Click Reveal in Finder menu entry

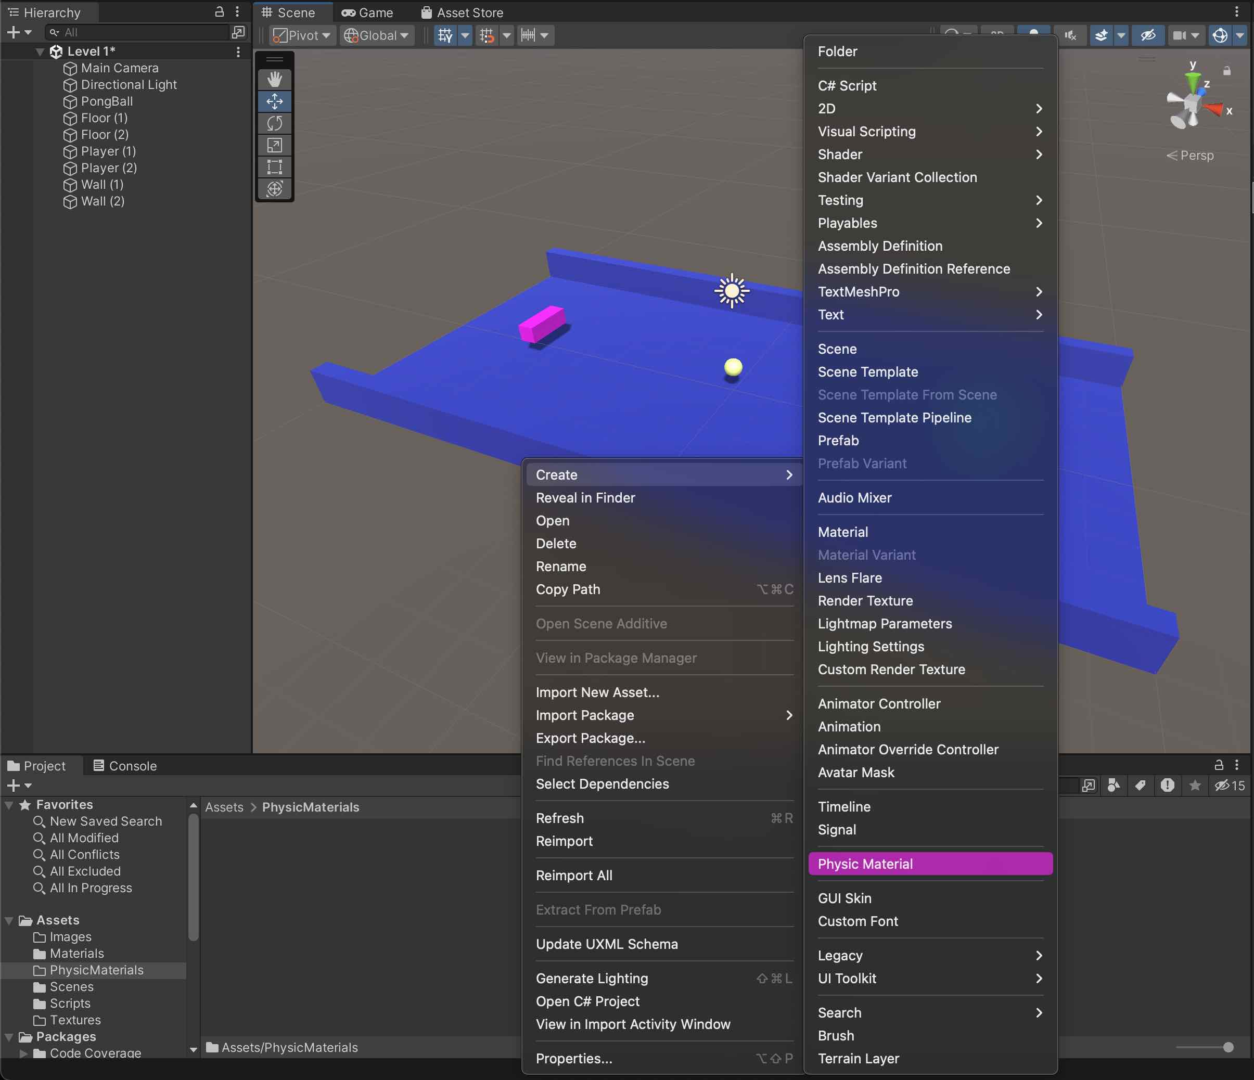pos(585,497)
